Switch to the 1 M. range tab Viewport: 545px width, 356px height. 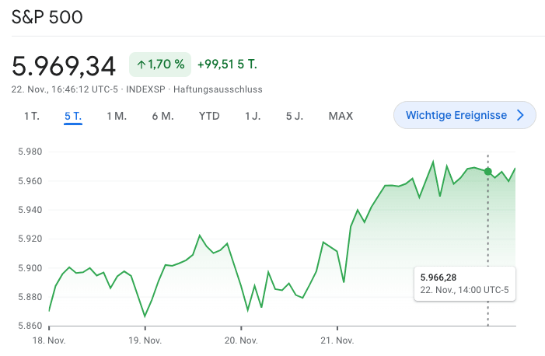pyautogui.click(x=117, y=116)
